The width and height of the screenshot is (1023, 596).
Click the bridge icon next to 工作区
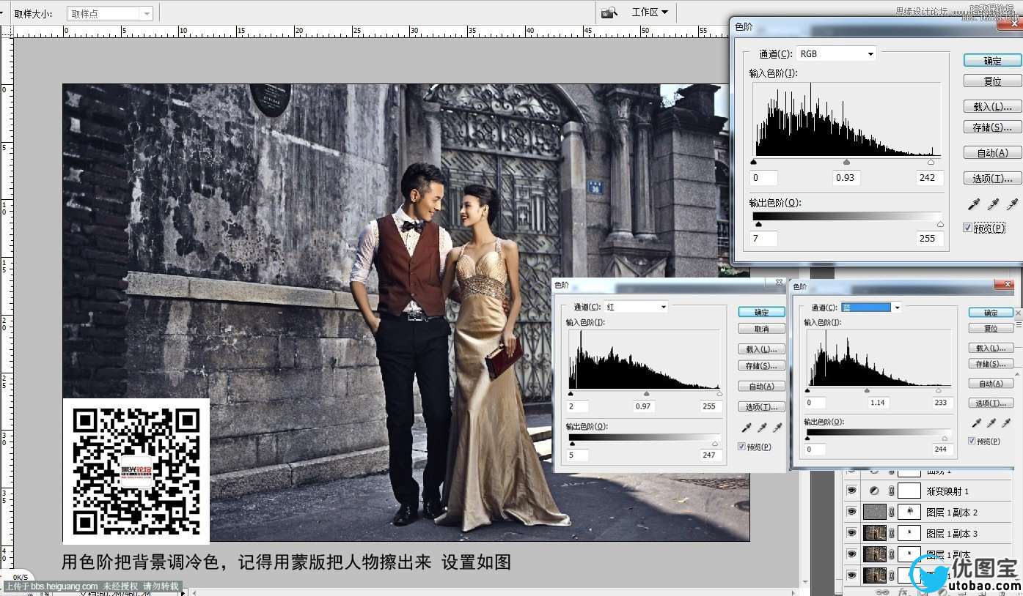point(609,12)
